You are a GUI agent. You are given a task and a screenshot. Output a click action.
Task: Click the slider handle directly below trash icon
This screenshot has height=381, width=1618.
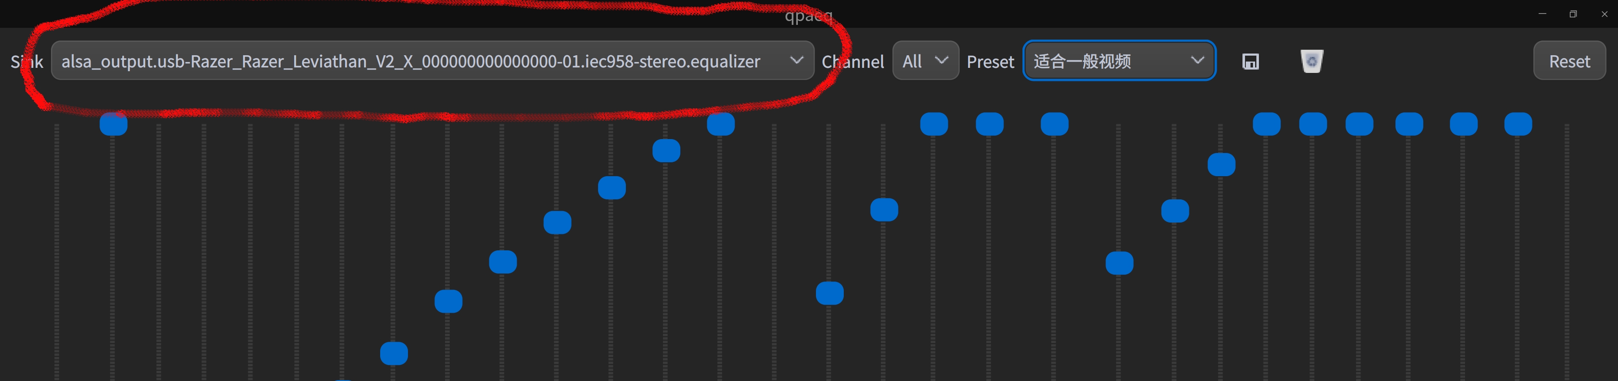[1313, 124]
